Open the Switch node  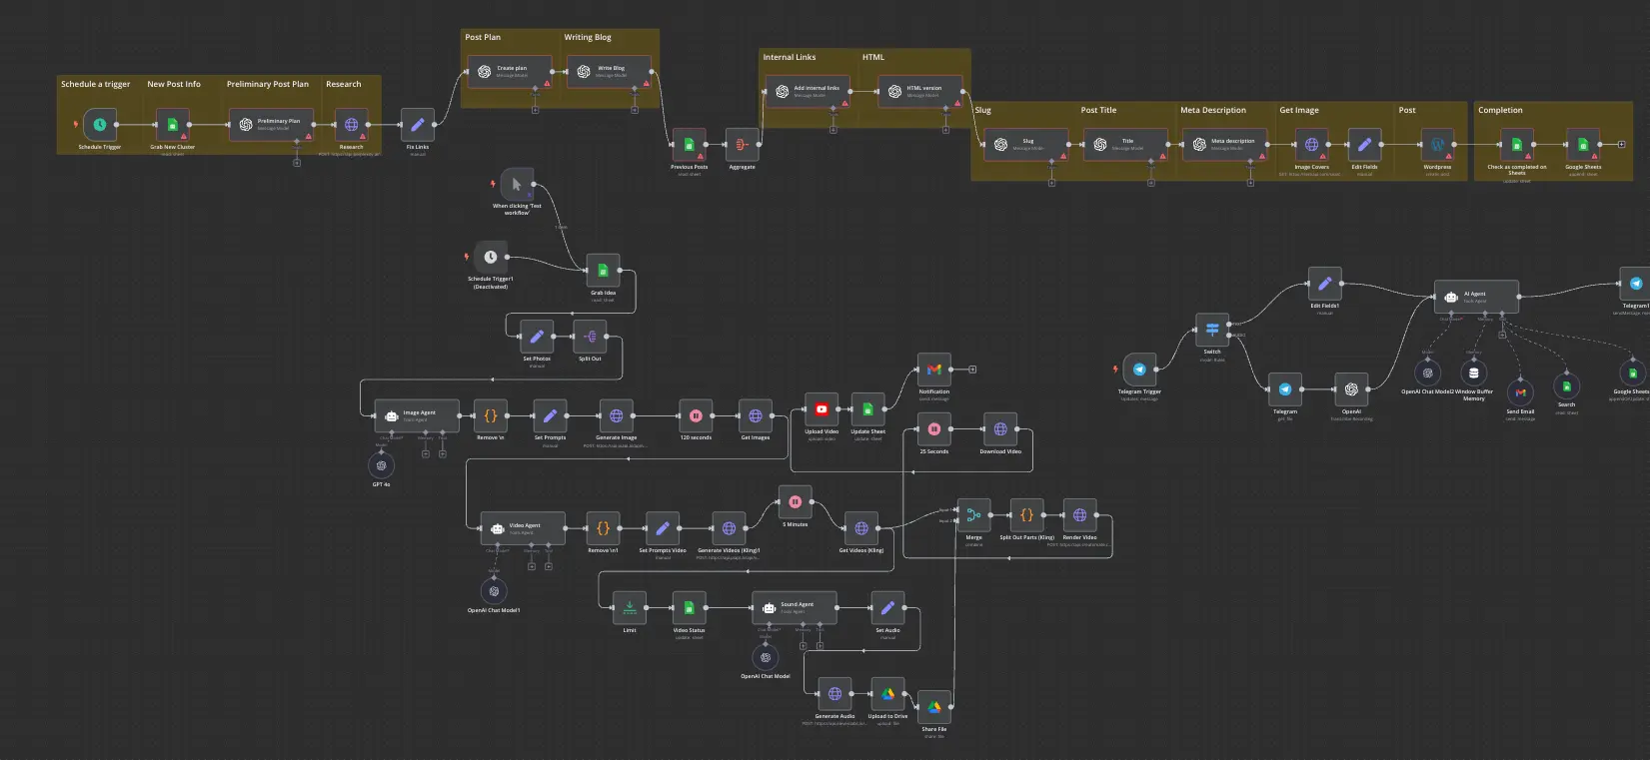click(x=1212, y=330)
